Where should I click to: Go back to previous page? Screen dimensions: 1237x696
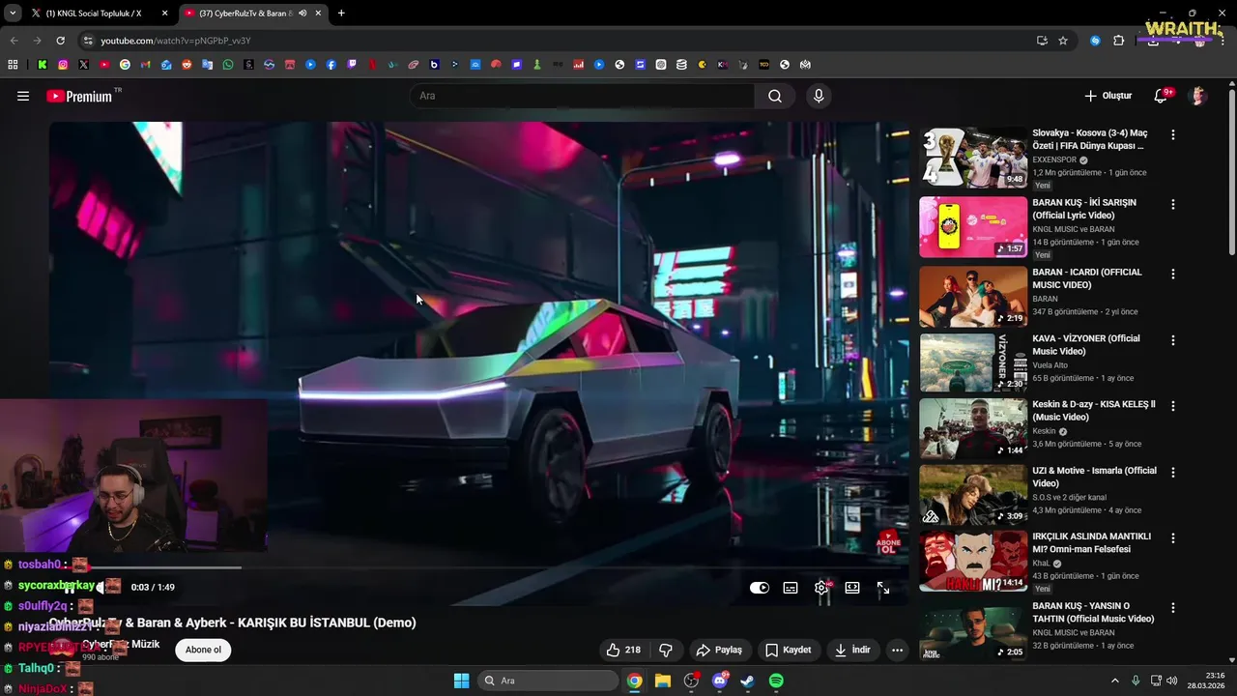click(14, 41)
